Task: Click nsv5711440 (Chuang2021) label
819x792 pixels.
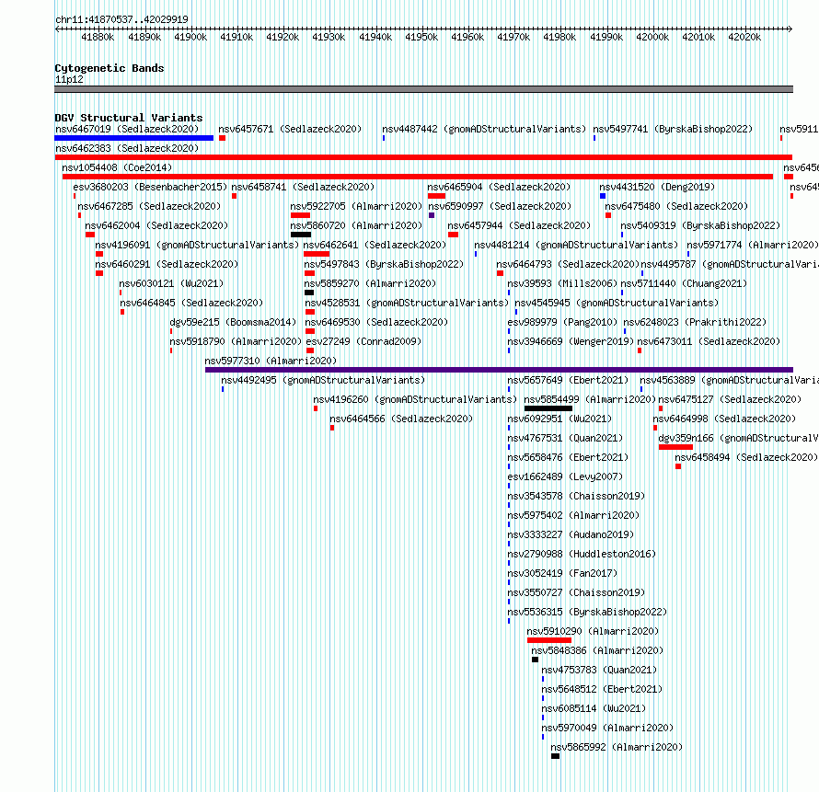Action: (x=685, y=283)
